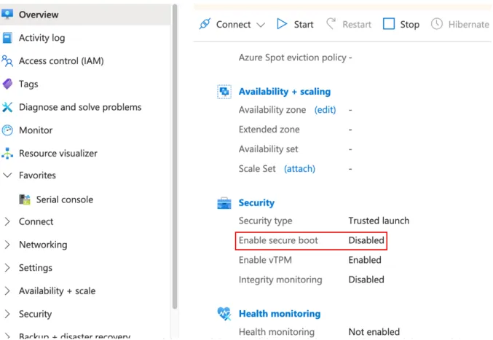The width and height of the screenshot is (493, 340).
Task: Click the Activity log icon in sidebar
Action: [x=7, y=38]
